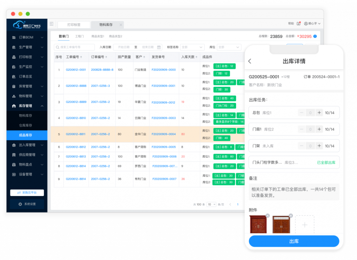357x260 pixels.
Task: Switch to the 打印标签 tab
Action: [x=74, y=25]
